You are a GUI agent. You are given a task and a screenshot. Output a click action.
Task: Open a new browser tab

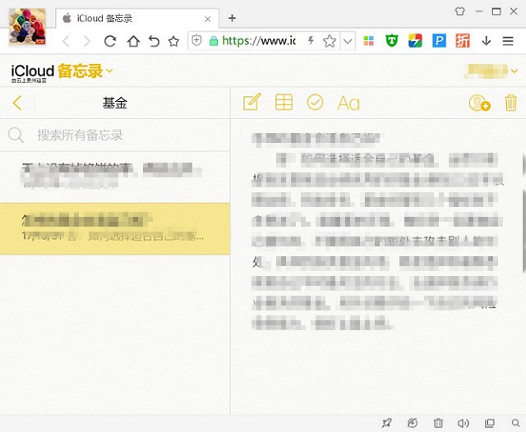click(232, 18)
